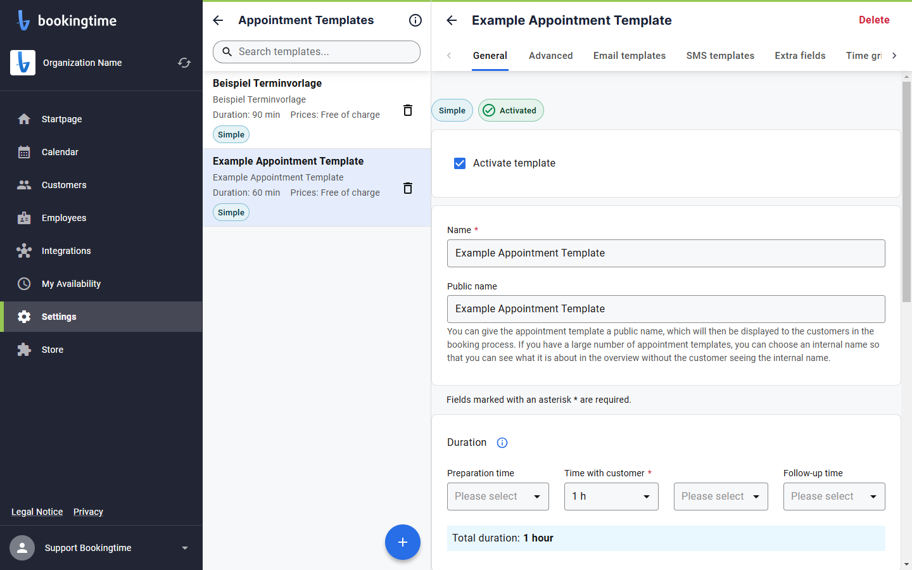Click the Duration info icon
This screenshot has width=912, height=570.
click(x=502, y=443)
